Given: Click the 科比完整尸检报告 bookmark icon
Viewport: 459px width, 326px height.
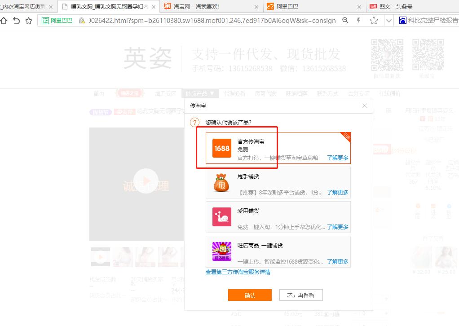Looking at the screenshot, I should tap(402, 20).
